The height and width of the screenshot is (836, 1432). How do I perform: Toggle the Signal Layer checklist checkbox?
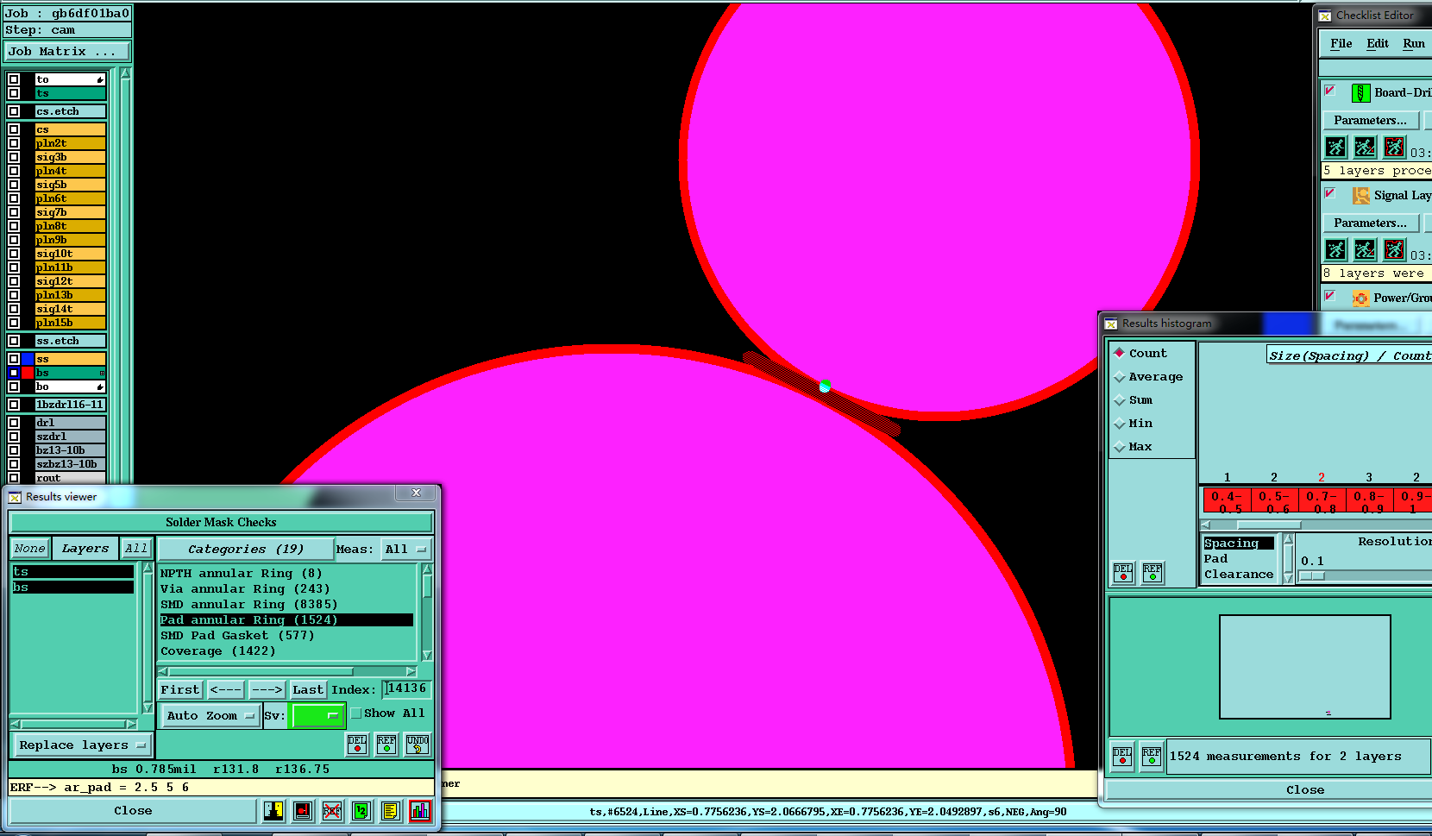[x=1330, y=193]
